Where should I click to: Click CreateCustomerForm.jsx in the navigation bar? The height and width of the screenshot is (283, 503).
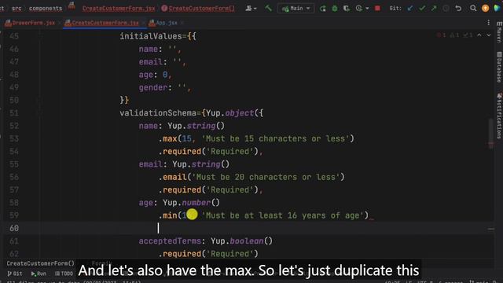(119, 9)
